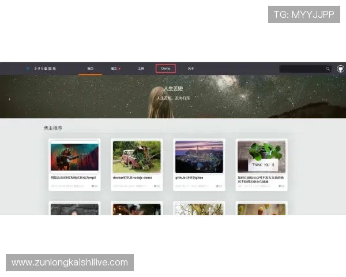Open the vintage car thumbnail for the docker post
346x277 pixels.
137,156
